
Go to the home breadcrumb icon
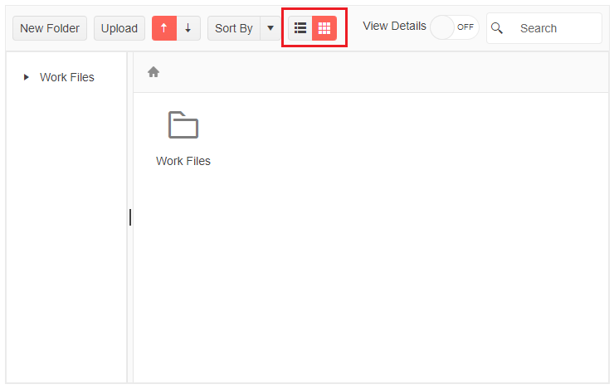153,72
